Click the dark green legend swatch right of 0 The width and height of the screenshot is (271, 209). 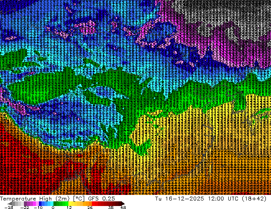click(55, 203)
